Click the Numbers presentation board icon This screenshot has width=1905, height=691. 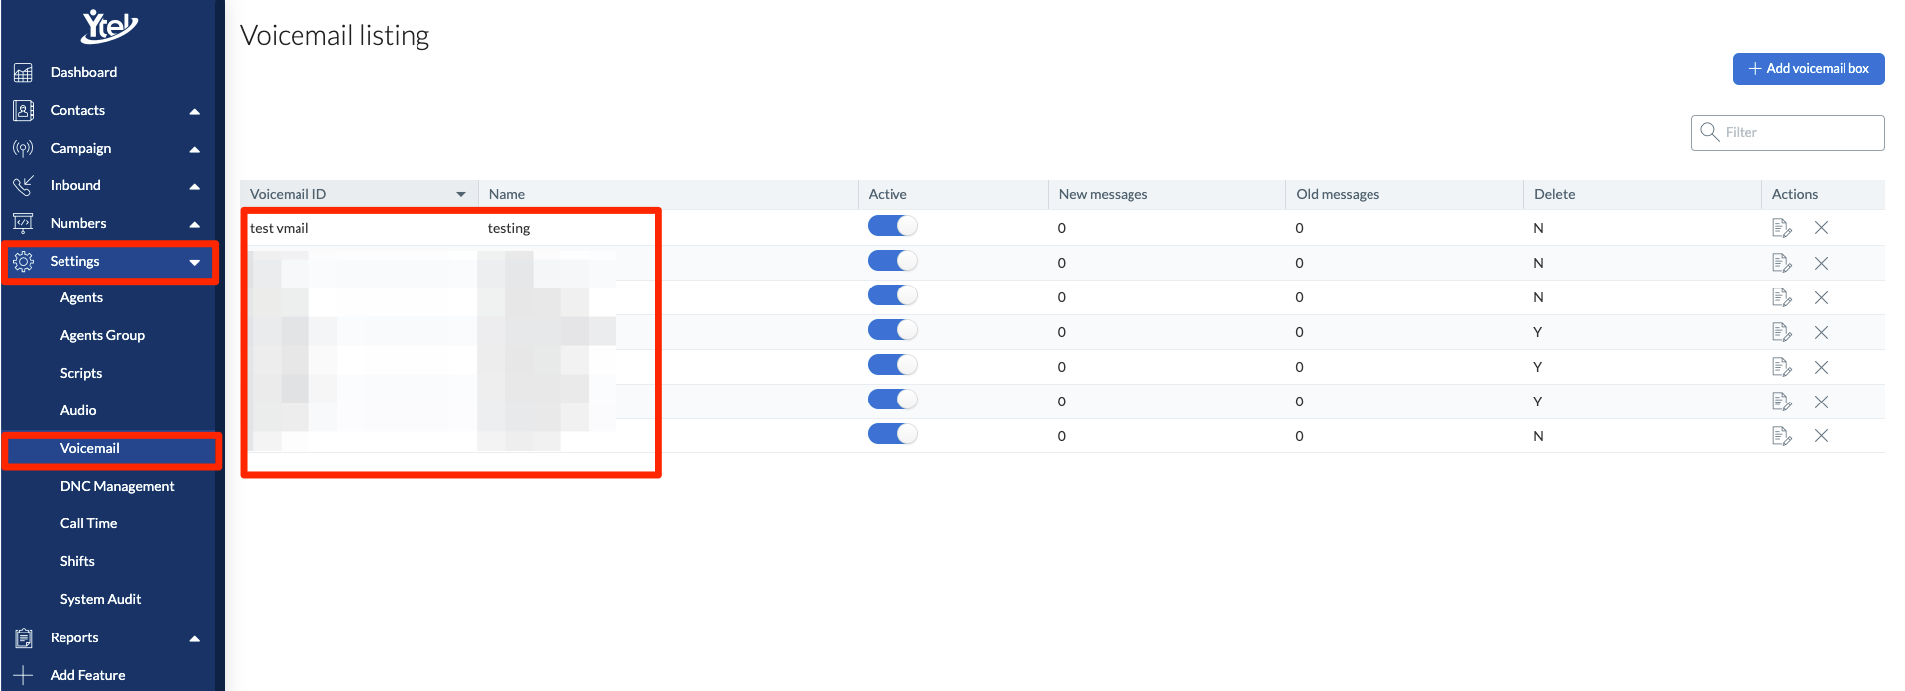point(23,223)
